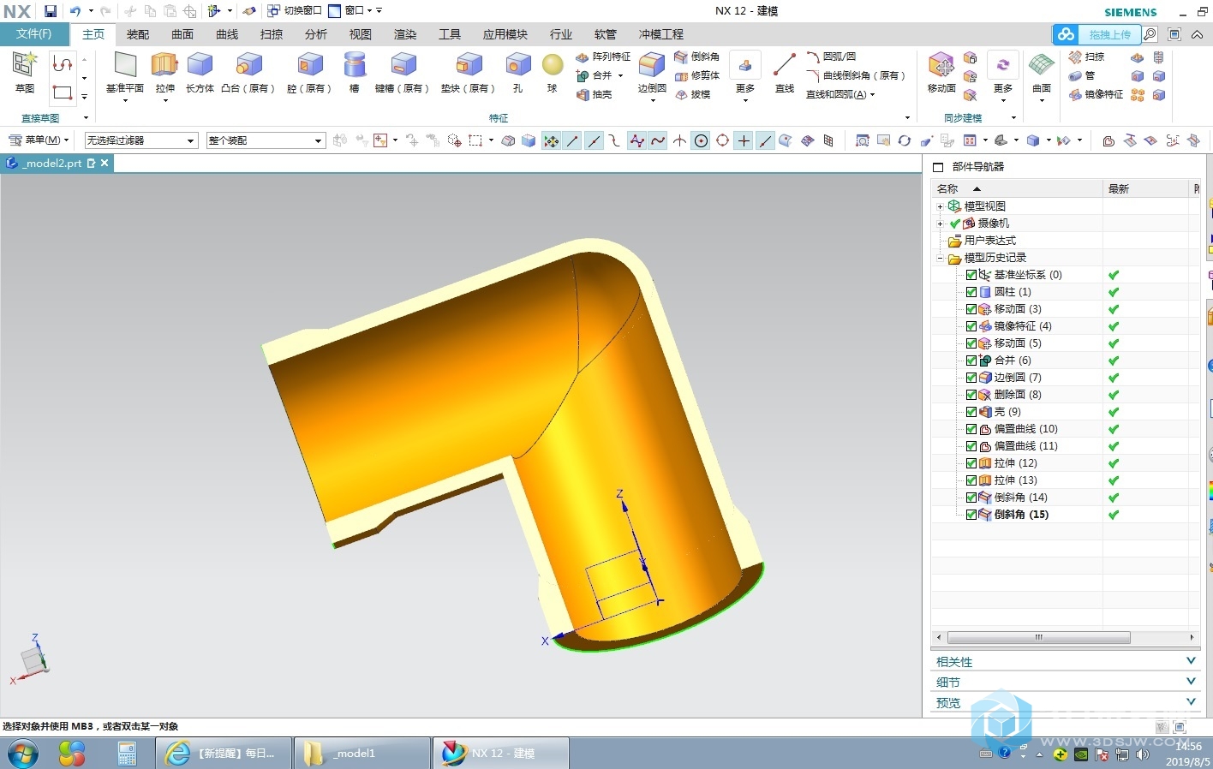Select the 凸台（原有） boss tool
Screen dimensions: 1213x769
tap(248, 73)
